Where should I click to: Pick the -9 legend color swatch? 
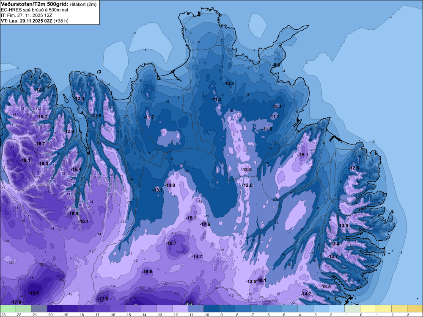(x=227, y=309)
